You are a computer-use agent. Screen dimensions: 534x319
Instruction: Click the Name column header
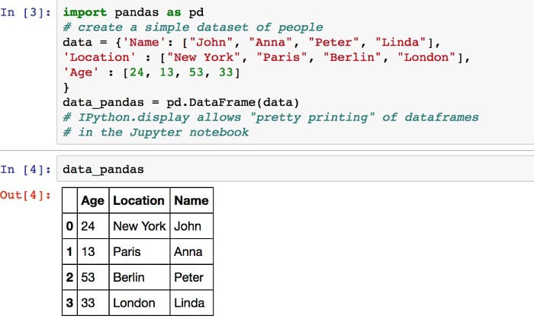point(191,200)
